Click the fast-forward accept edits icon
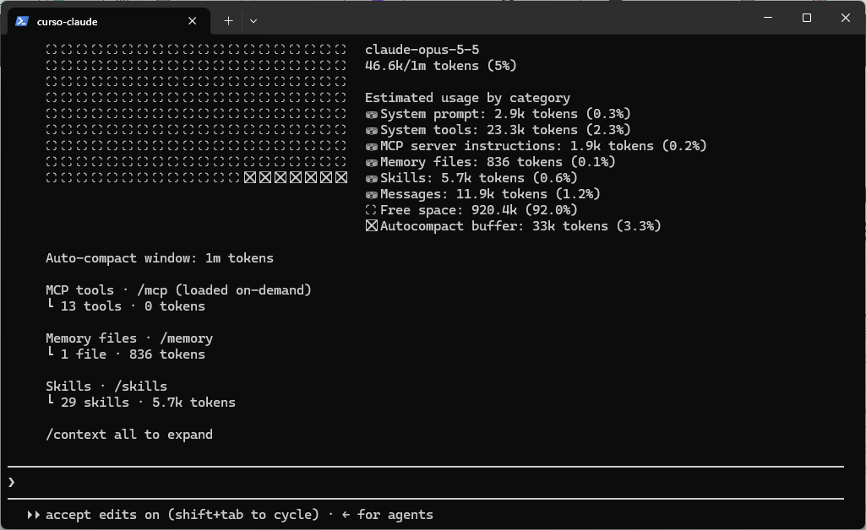Image resolution: width=866 pixels, height=530 pixels. point(34,515)
